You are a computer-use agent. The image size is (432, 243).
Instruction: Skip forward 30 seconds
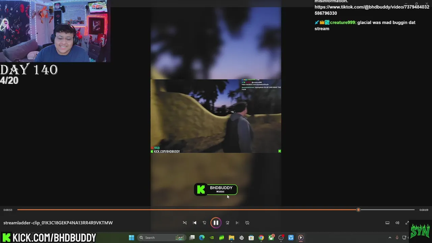(x=227, y=223)
